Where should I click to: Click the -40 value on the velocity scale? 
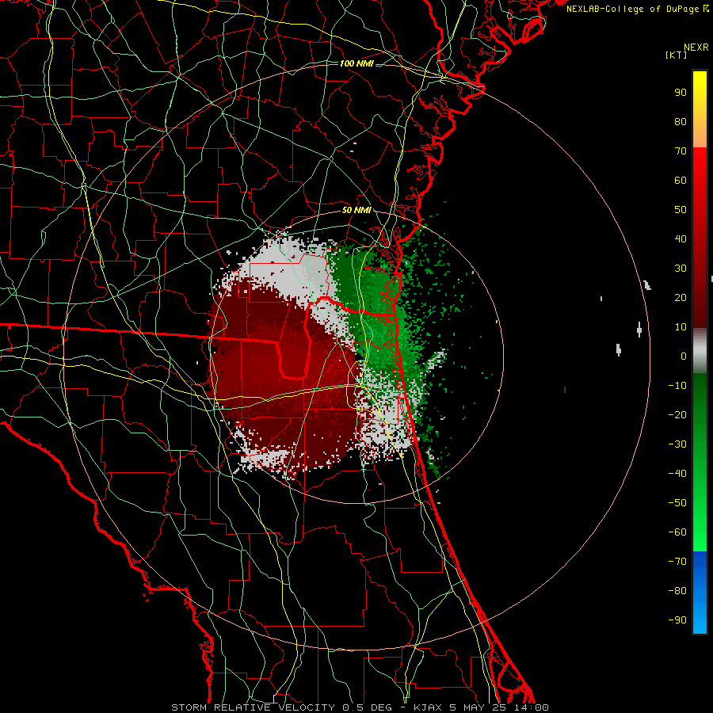[677, 474]
